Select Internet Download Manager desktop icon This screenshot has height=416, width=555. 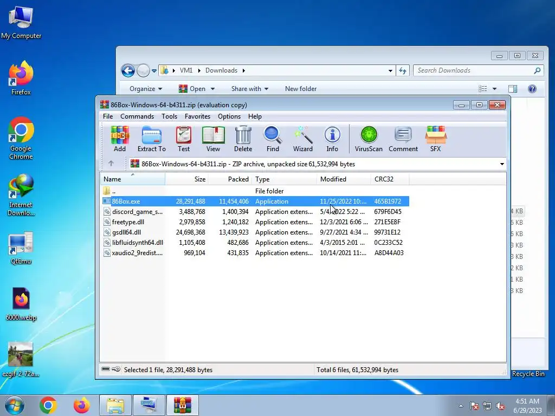point(21,195)
